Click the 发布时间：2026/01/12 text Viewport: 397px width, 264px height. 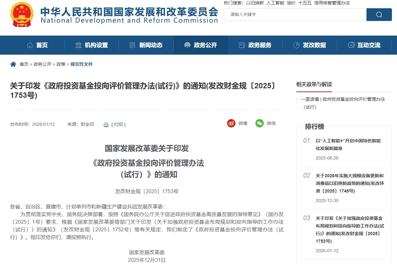click(32, 124)
